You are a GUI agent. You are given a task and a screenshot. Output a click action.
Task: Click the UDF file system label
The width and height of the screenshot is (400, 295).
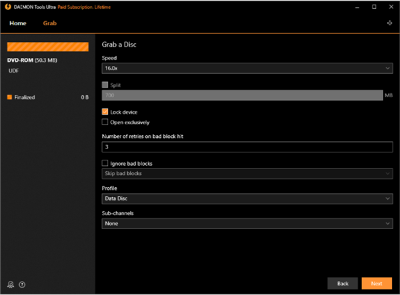(14, 71)
